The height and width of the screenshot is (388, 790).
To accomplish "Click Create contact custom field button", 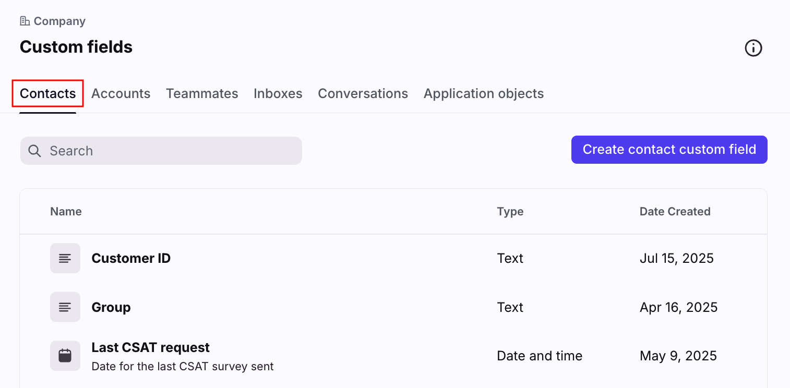I will (x=669, y=150).
